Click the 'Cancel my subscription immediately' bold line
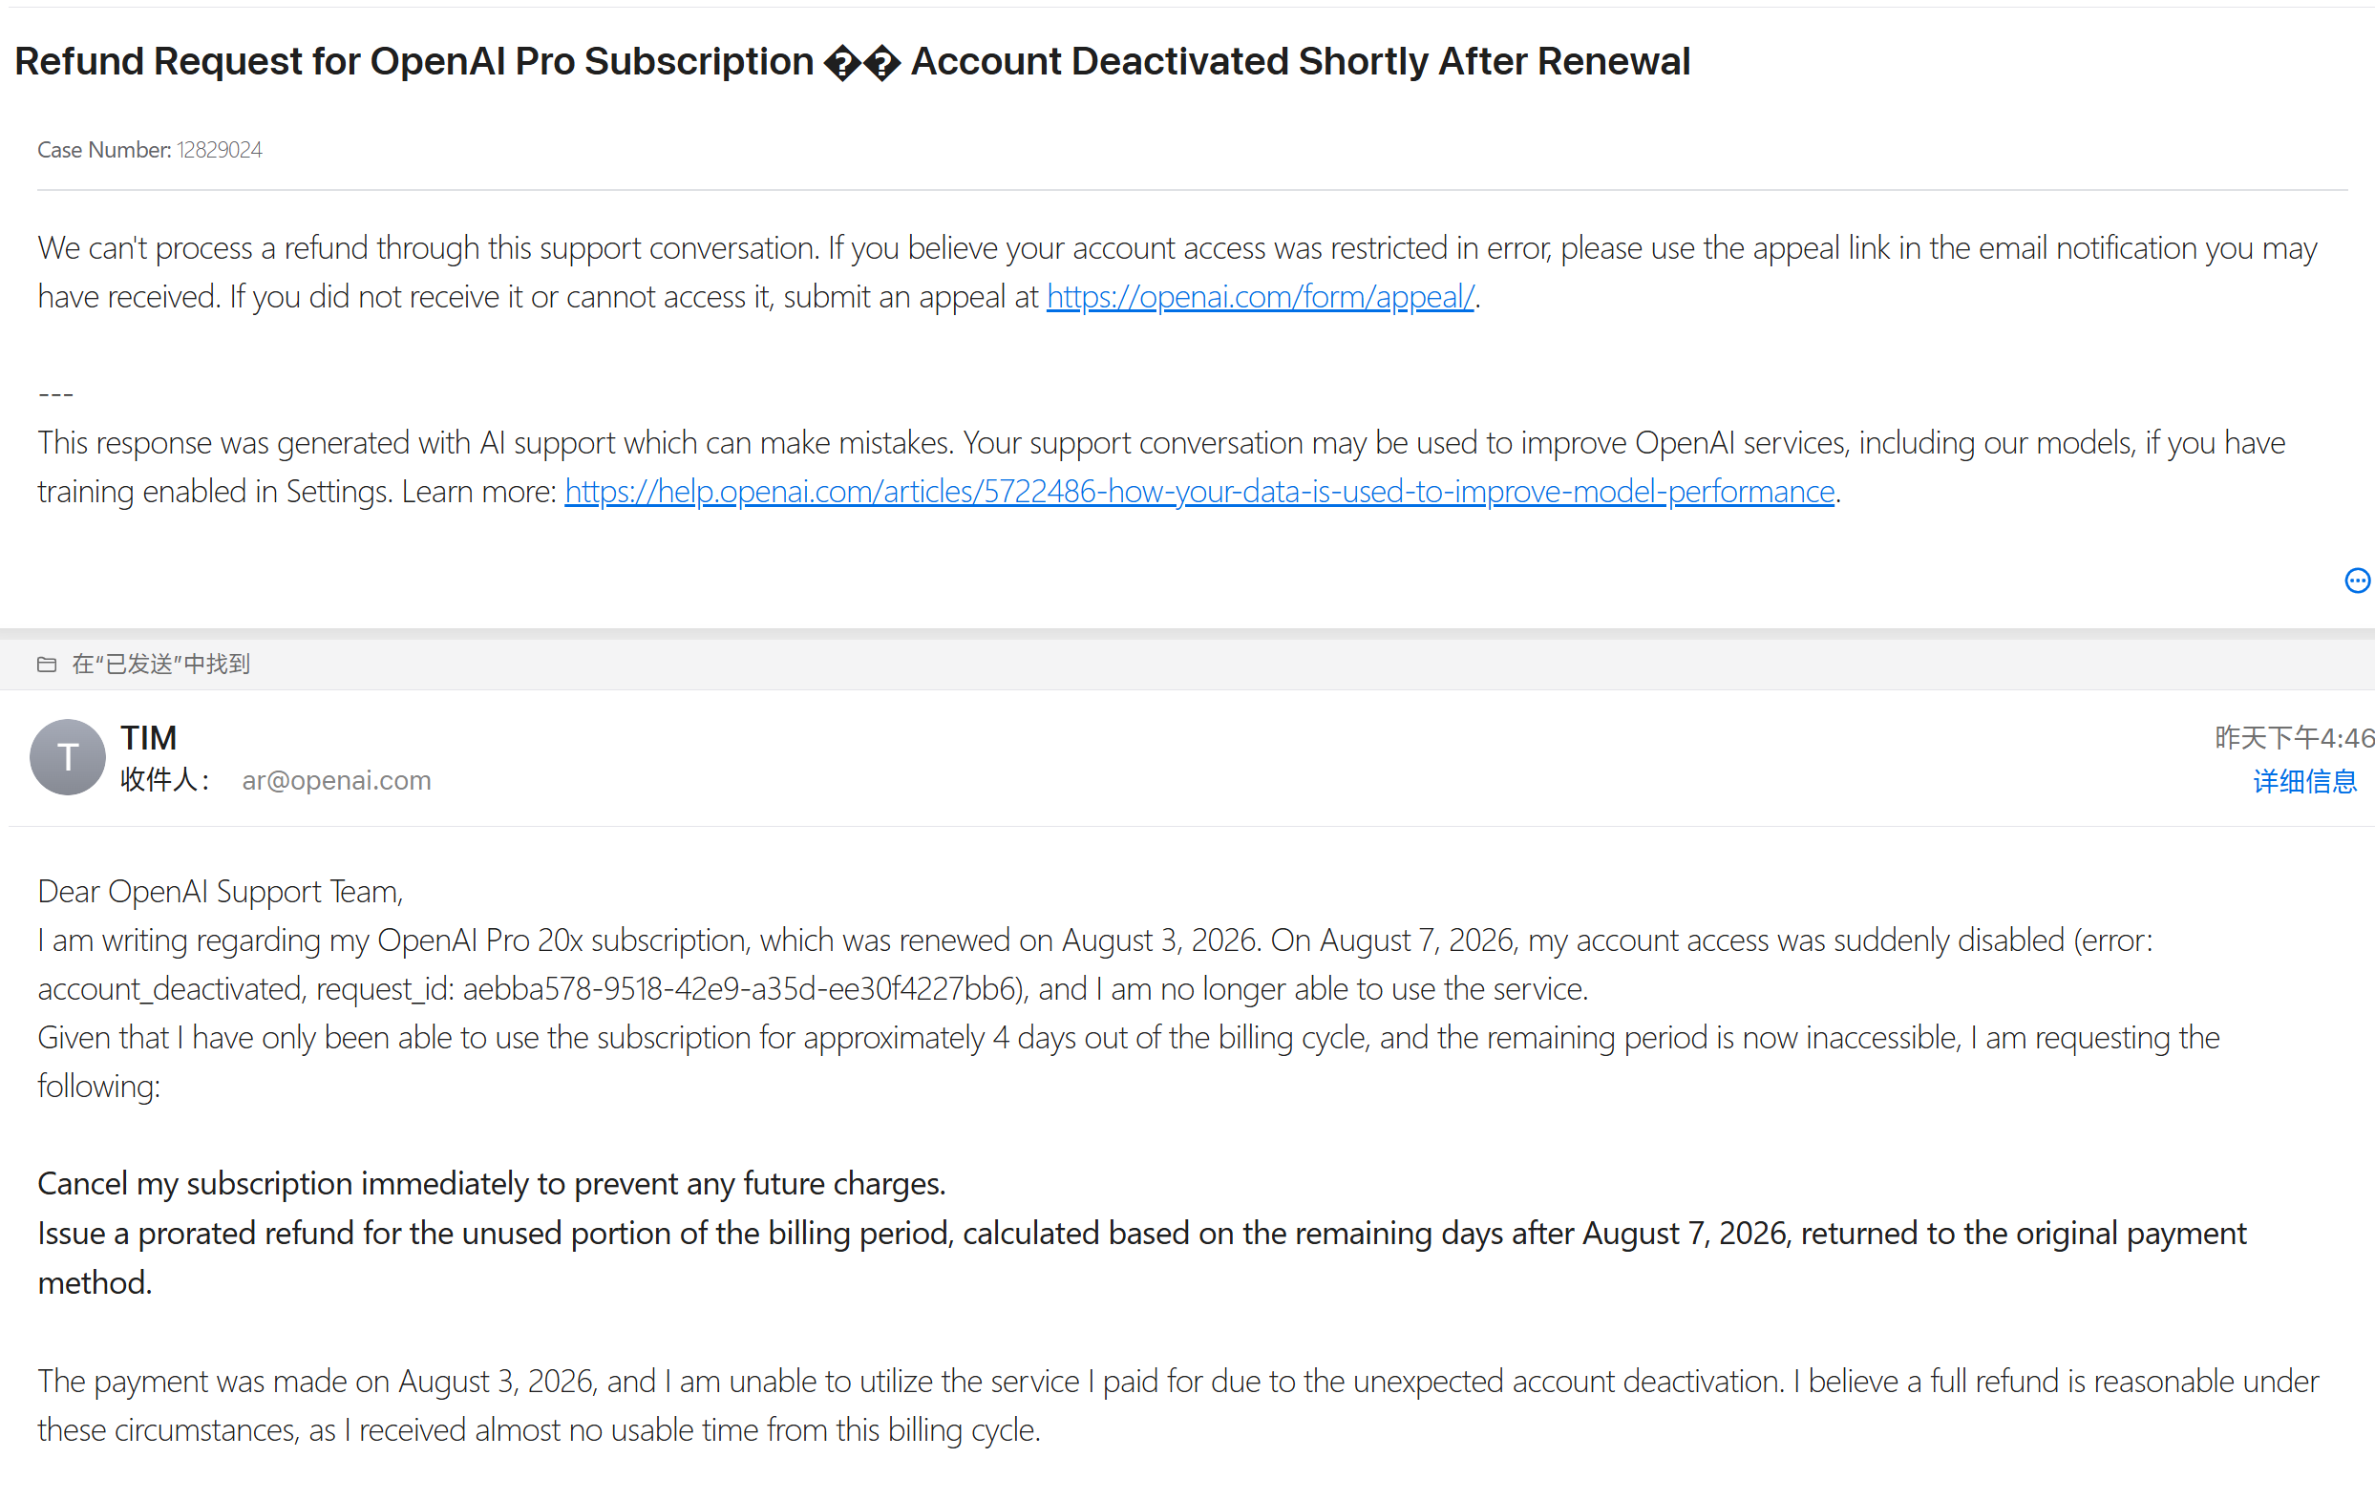Viewport: 2375px width, 1500px height. (x=491, y=1183)
